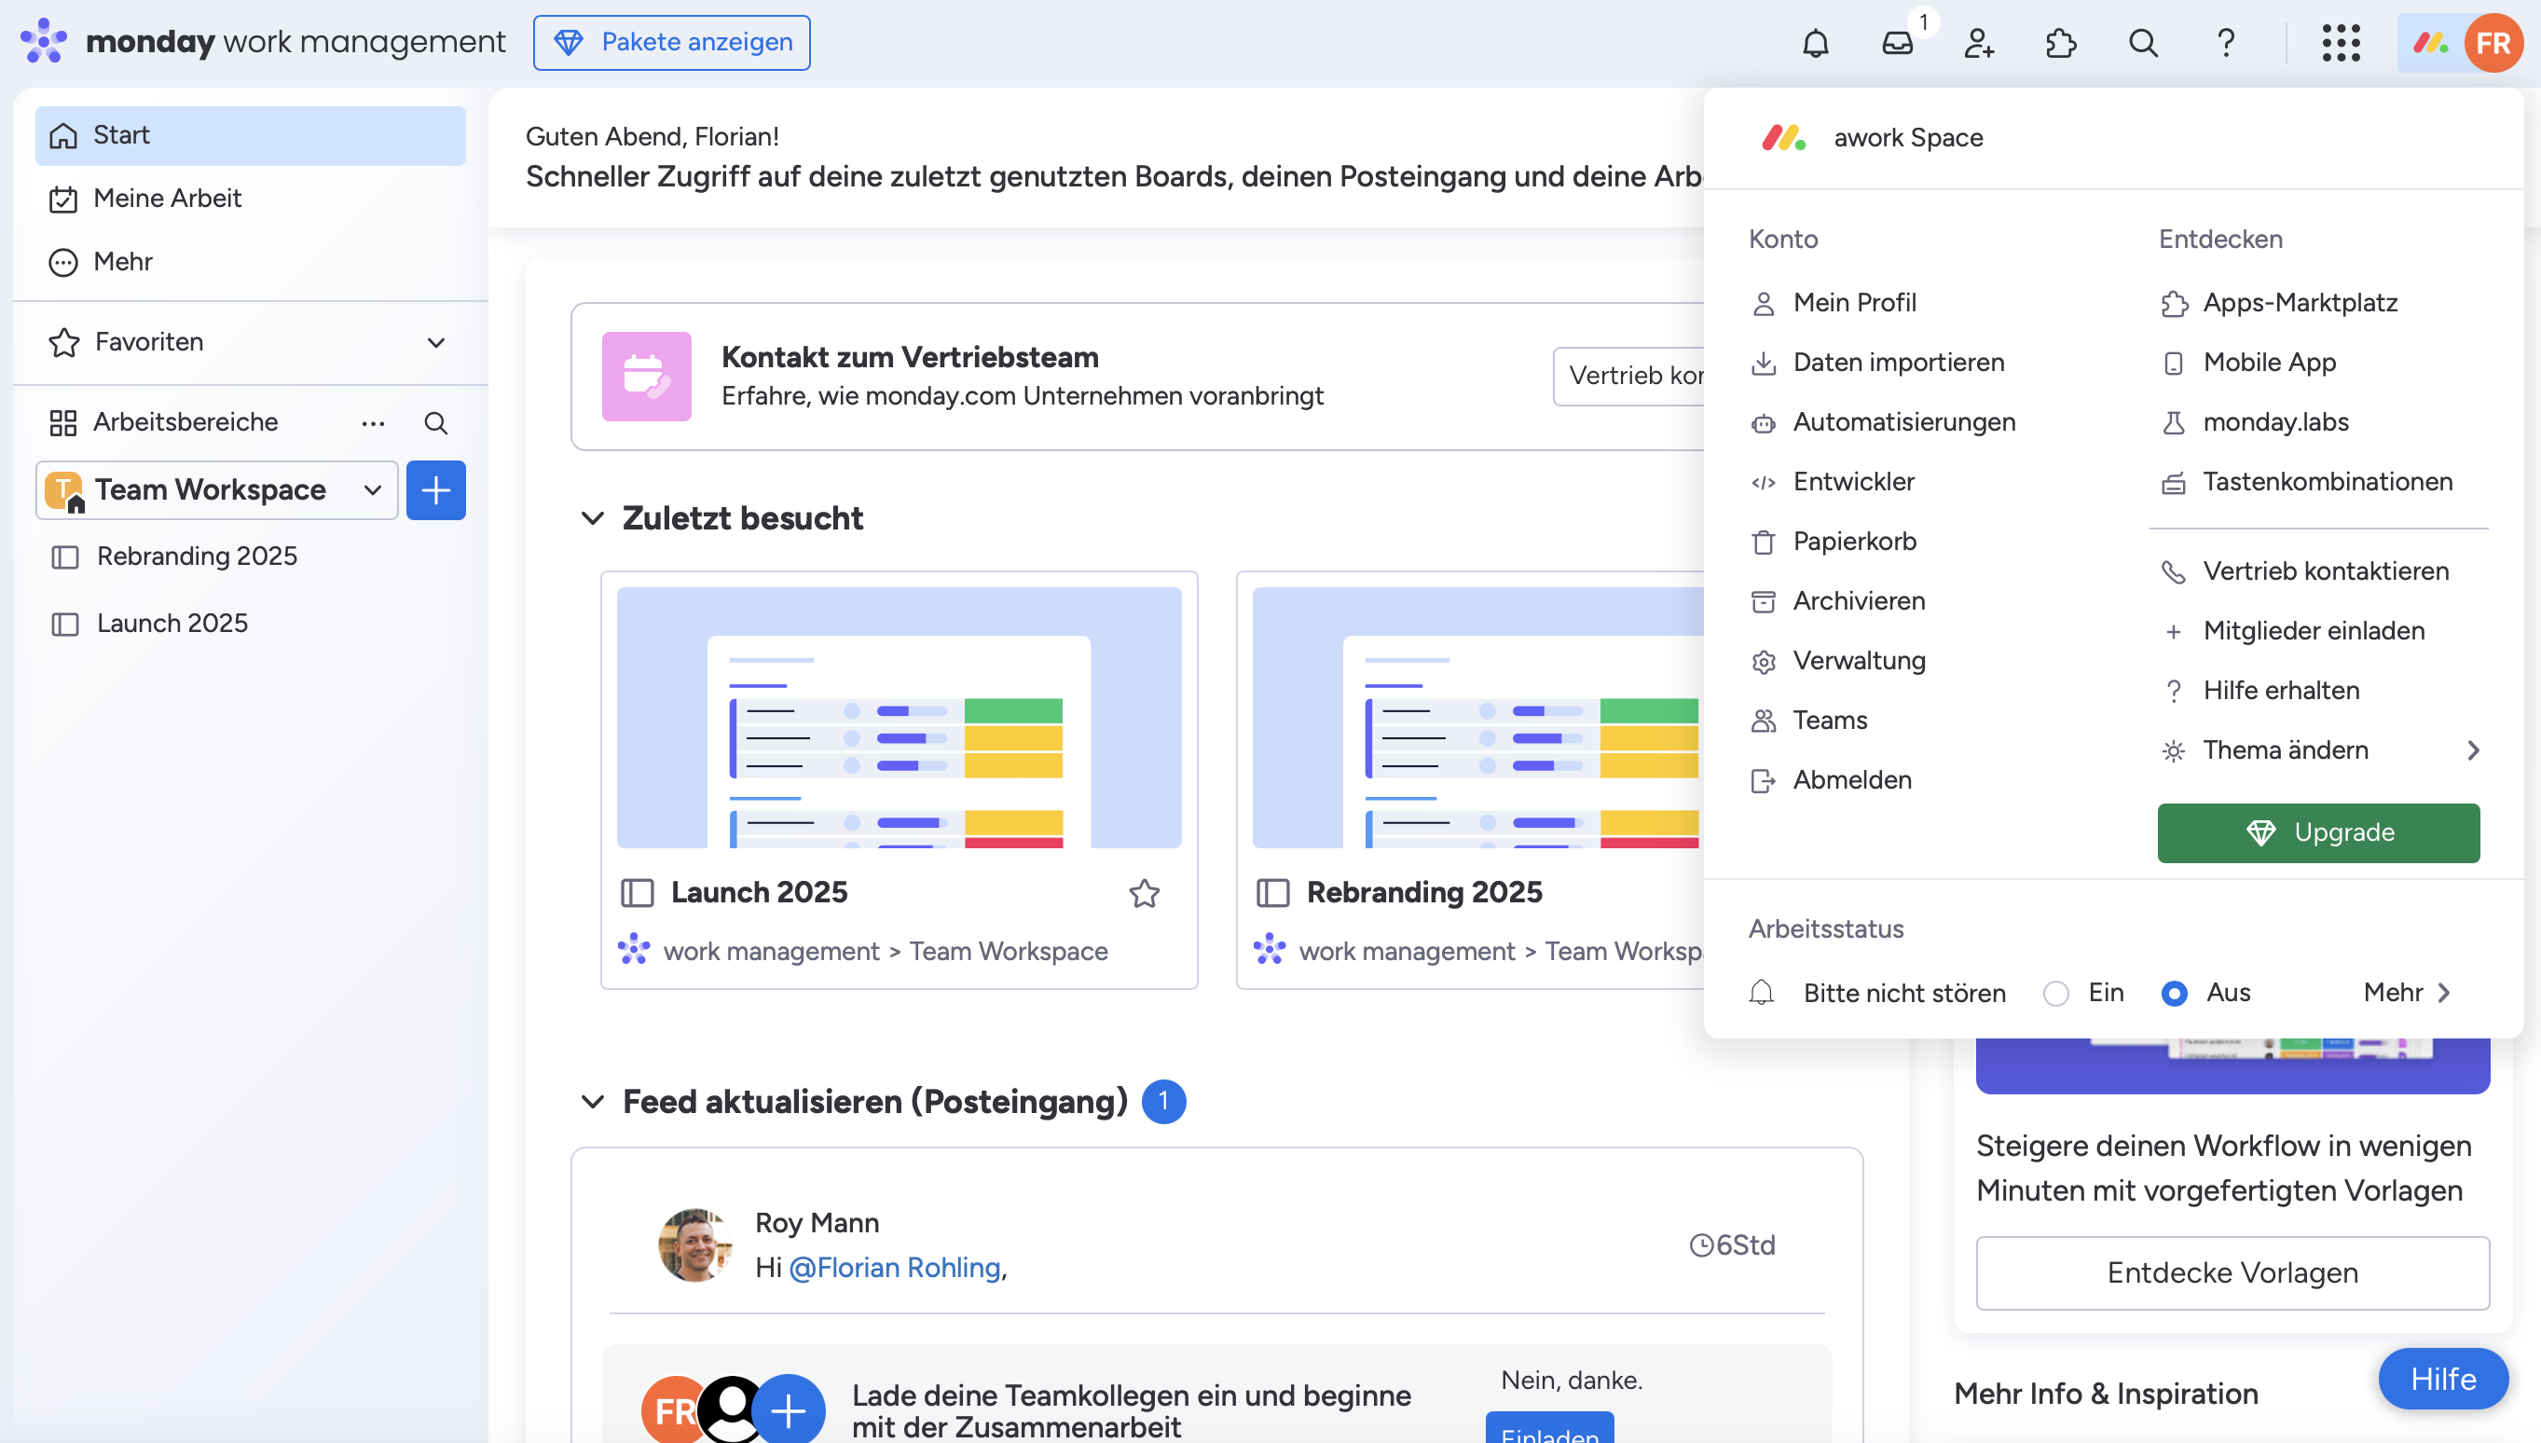Favorite the Launch 2025 board star

1145,893
